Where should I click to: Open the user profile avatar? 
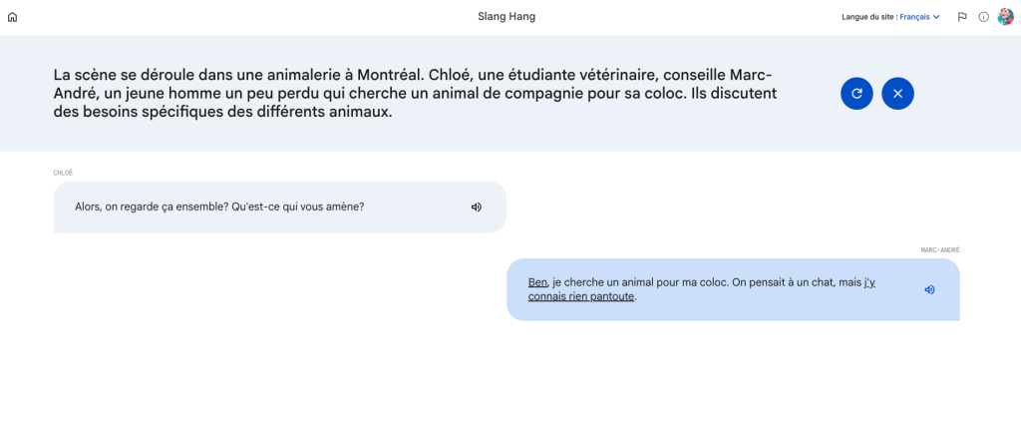(x=1005, y=17)
